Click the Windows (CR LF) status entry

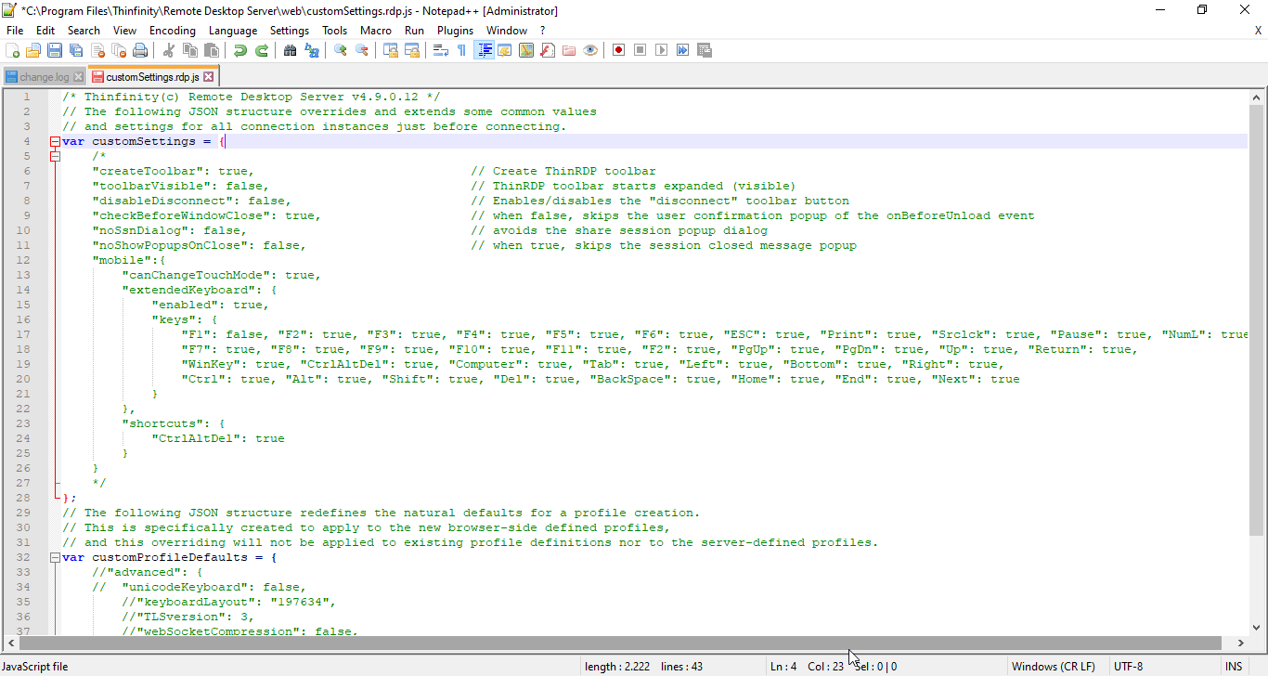pos(1054,666)
